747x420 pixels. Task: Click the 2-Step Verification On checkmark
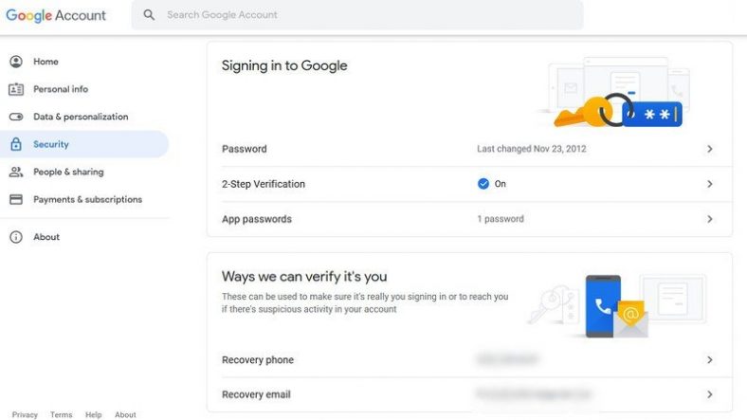pos(483,184)
